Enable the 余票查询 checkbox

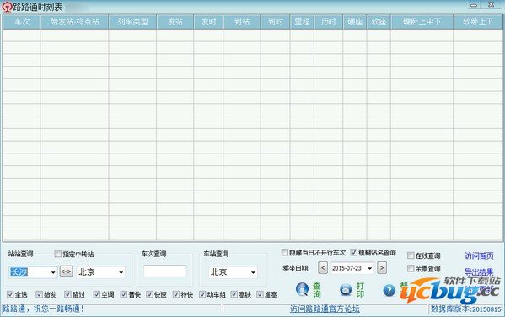point(411,268)
